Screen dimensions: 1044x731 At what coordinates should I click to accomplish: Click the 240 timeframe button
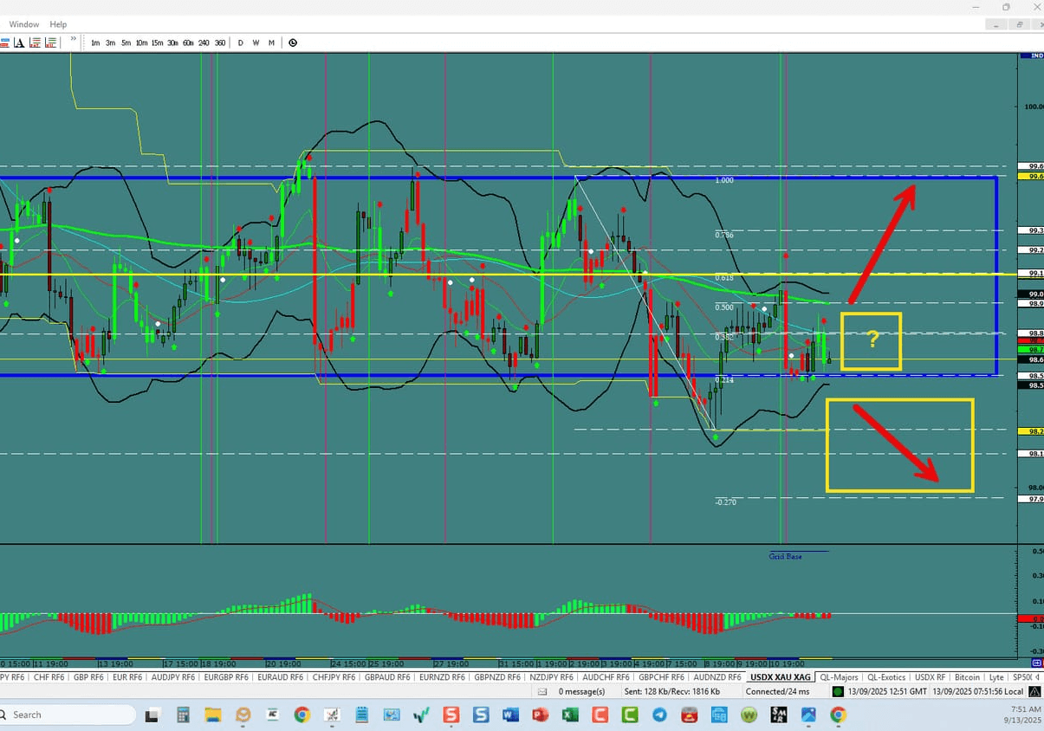(204, 42)
